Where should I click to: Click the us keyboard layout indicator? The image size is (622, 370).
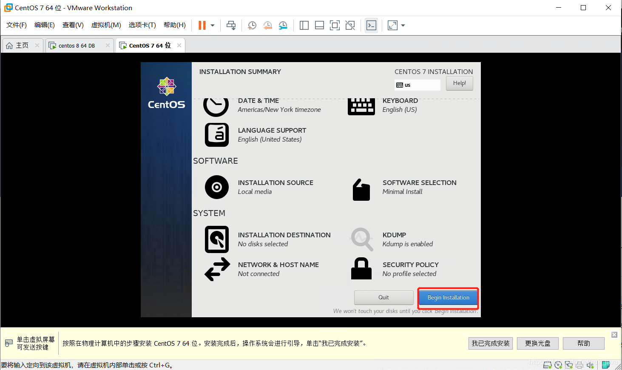pyautogui.click(x=417, y=85)
